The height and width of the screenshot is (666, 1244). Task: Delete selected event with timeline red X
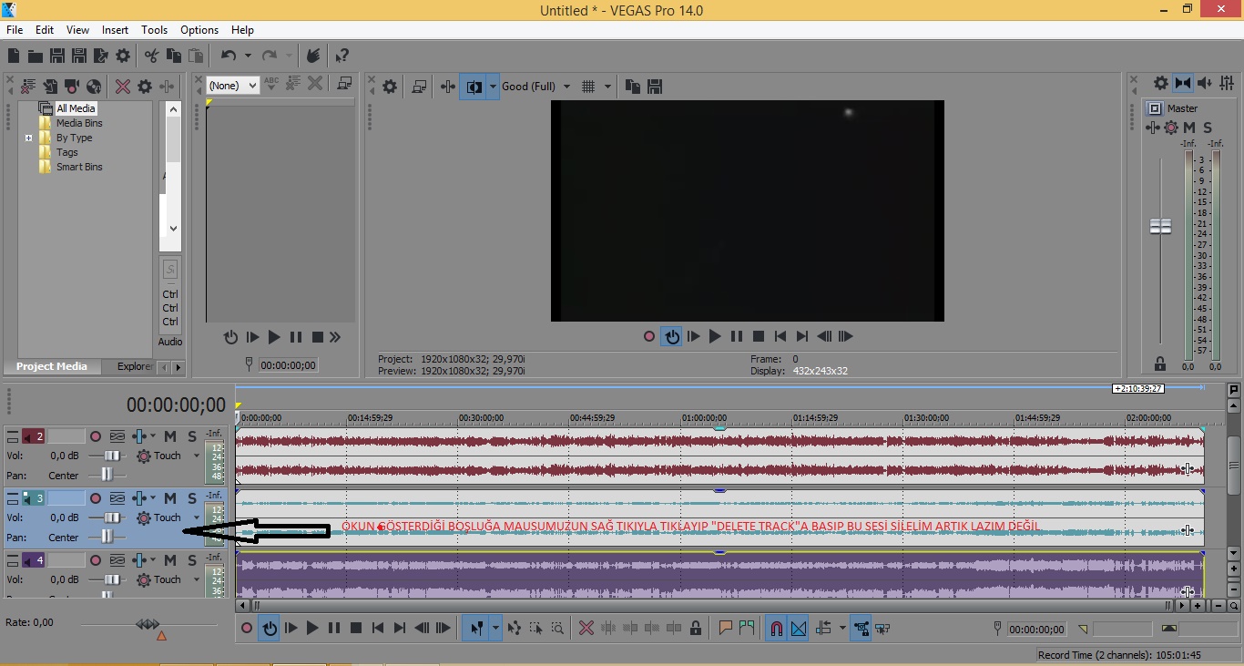coord(586,628)
